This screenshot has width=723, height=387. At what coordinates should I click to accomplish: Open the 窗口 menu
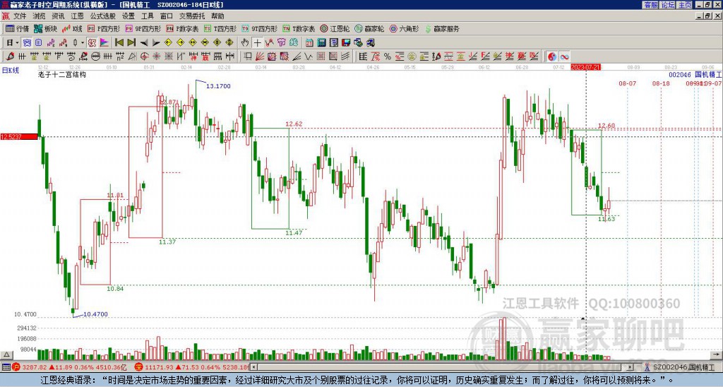[167, 16]
